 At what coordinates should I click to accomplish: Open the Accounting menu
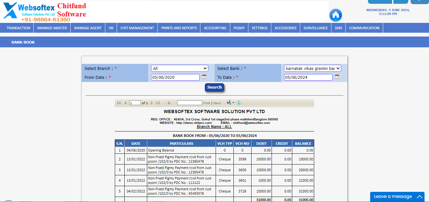click(x=215, y=28)
